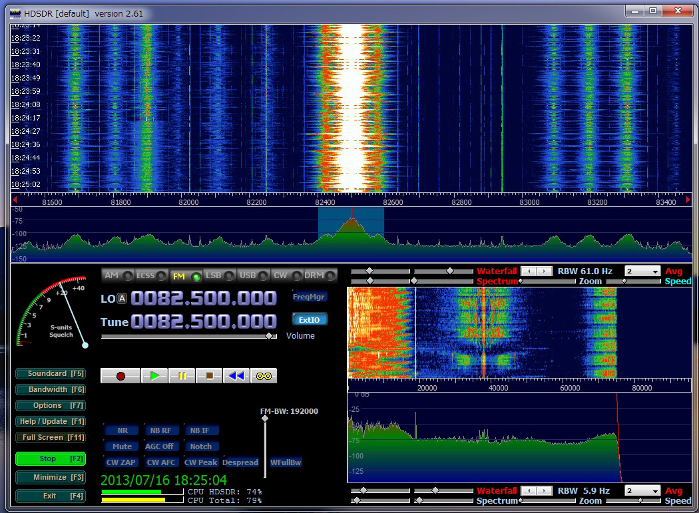This screenshot has height=513, width=699.
Task: Click the Volume slider handle
Action: 269,336
